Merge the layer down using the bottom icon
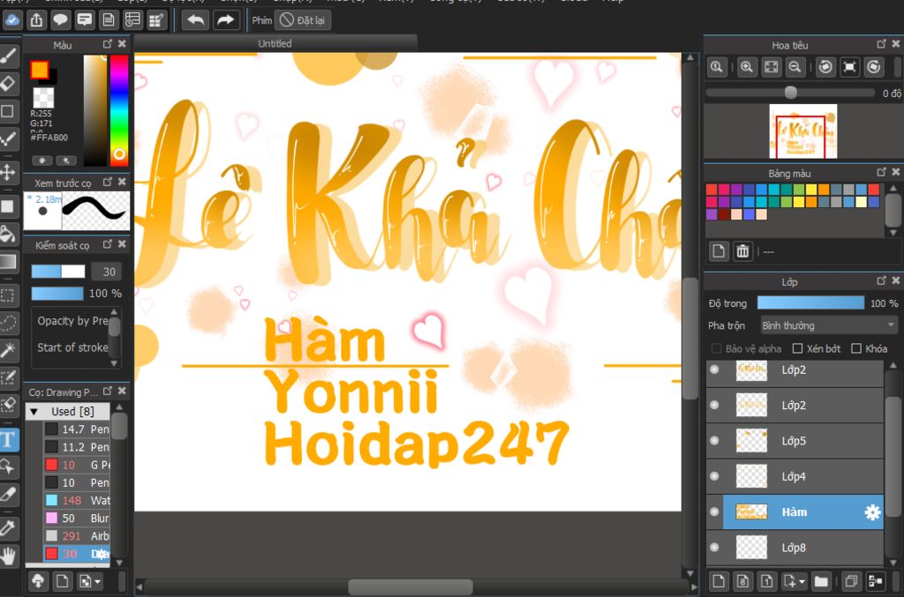This screenshot has width=904, height=597. tap(875, 581)
